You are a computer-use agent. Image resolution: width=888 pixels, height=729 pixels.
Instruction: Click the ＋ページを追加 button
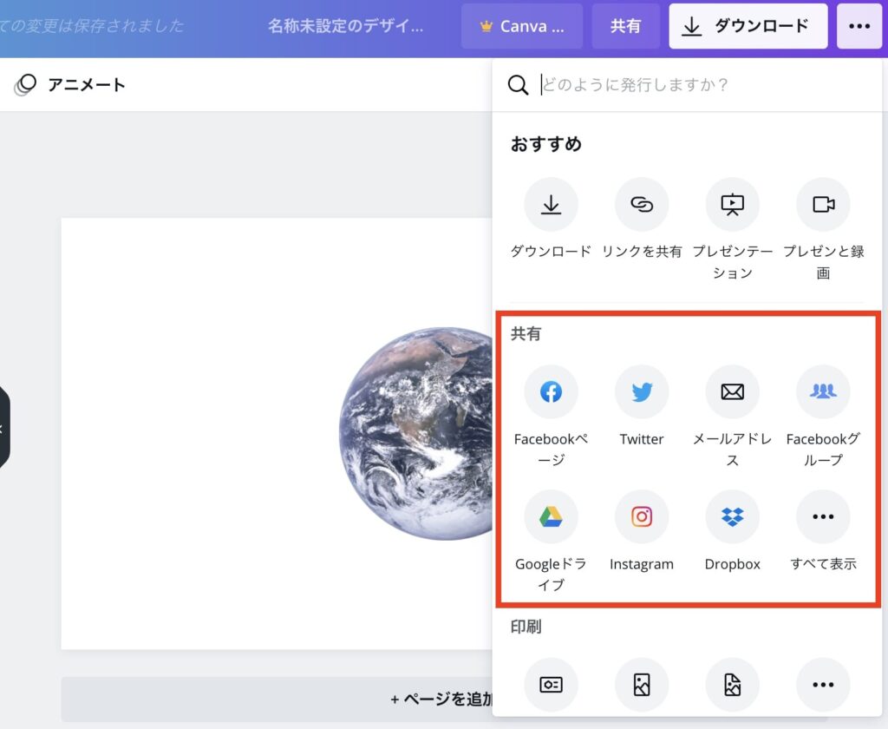277,699
